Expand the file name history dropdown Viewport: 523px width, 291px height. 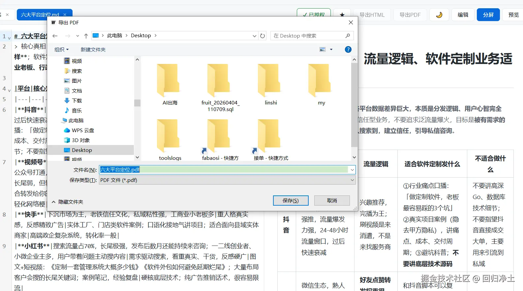[352, 170]
